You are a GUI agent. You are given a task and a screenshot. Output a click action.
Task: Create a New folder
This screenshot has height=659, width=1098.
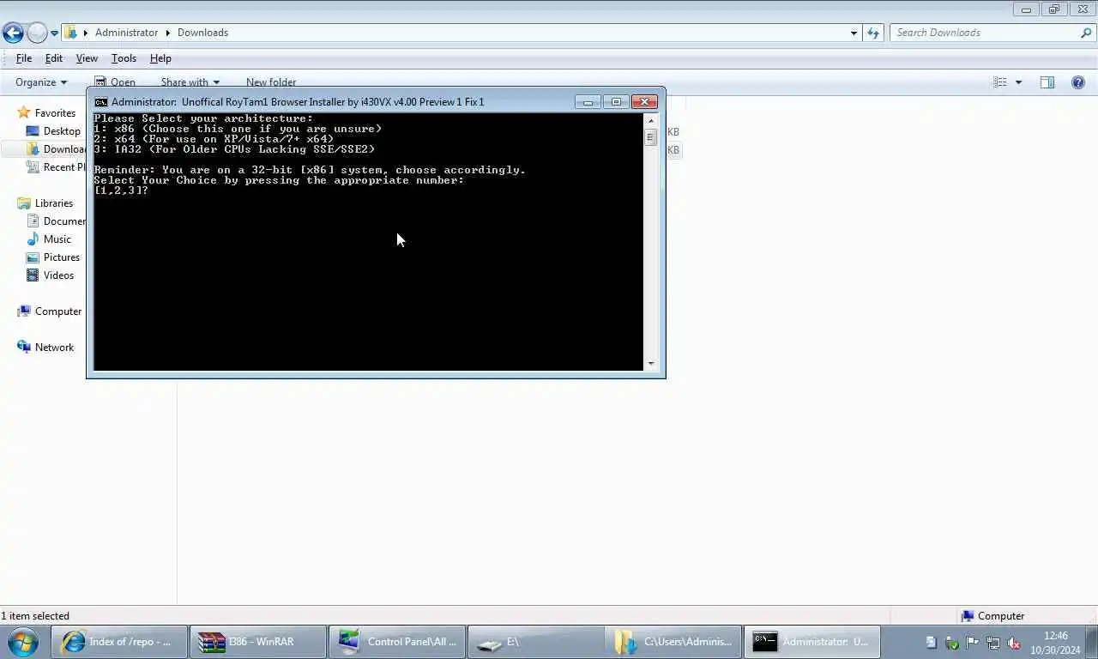click(x=271, y=82)
